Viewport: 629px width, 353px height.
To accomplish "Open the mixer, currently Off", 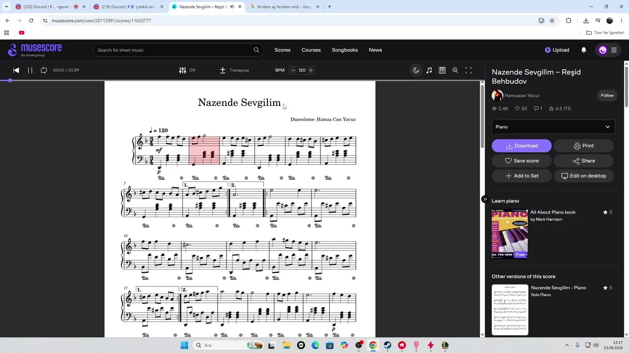I will pos(187,70).
